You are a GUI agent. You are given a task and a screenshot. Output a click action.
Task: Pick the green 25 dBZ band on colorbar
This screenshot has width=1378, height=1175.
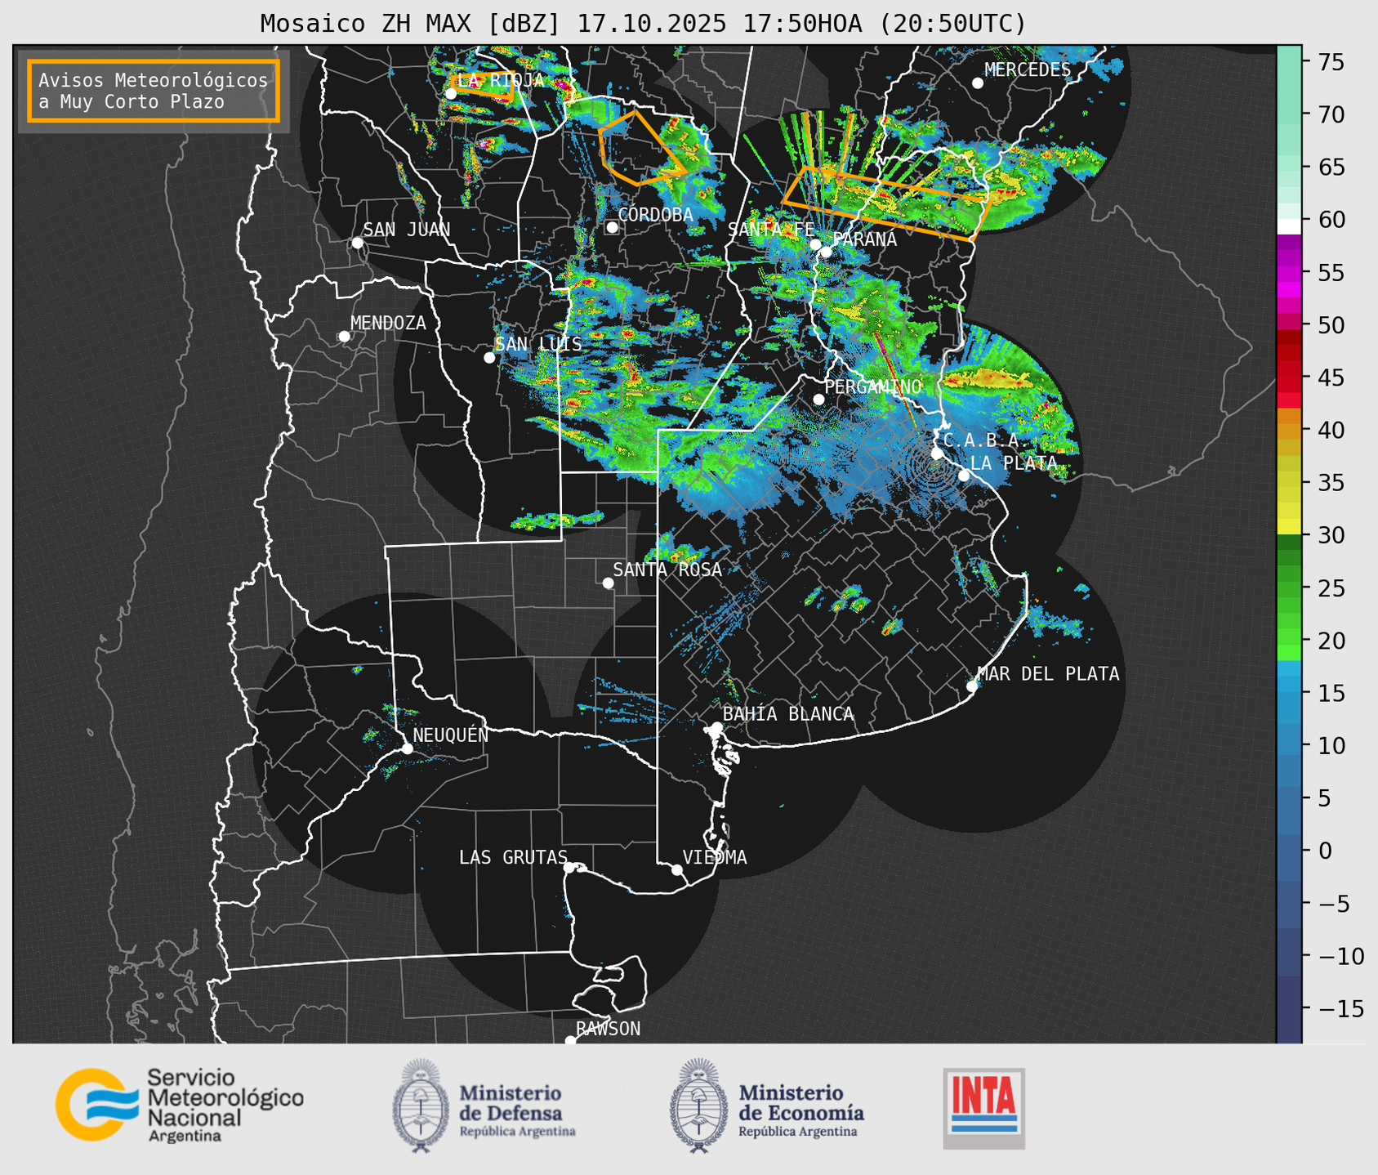[1289, 587]
